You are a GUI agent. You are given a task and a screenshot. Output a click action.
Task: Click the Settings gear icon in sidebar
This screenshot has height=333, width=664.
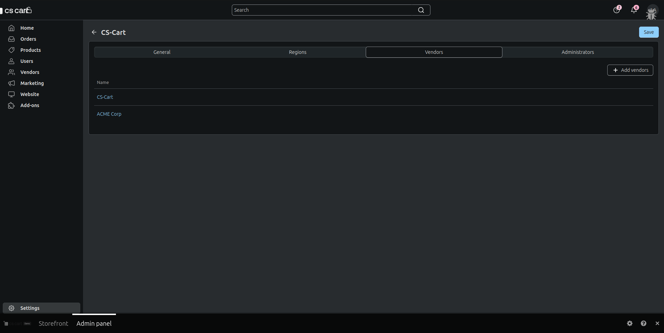(x=11, y=308)
